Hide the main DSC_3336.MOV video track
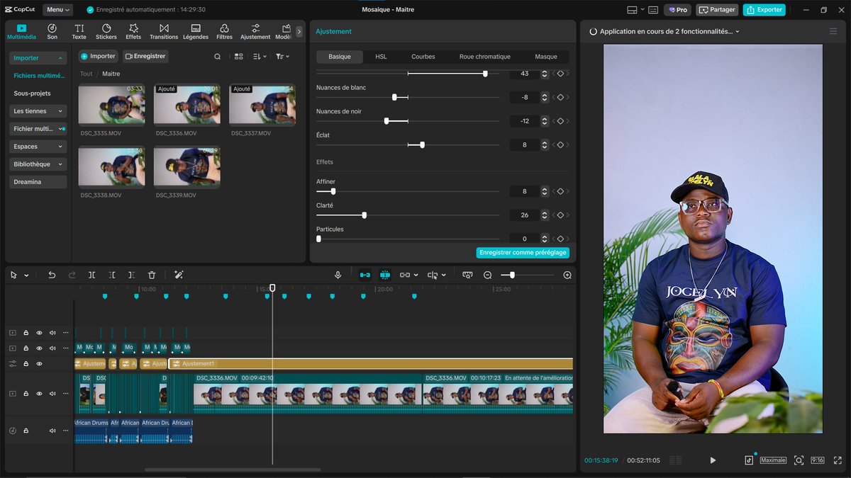Image resolution: width=851 pixels, height=478 pixels. (39, 393)
